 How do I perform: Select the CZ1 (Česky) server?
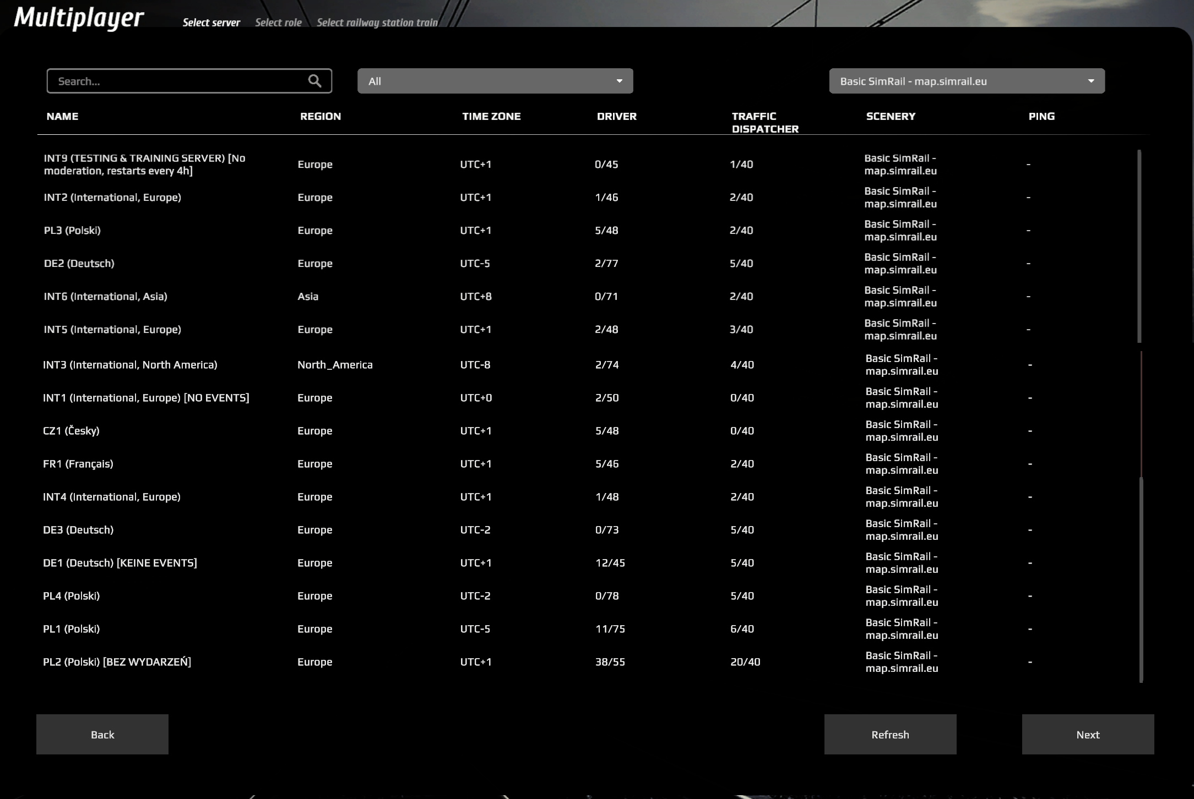pos(71,430)
